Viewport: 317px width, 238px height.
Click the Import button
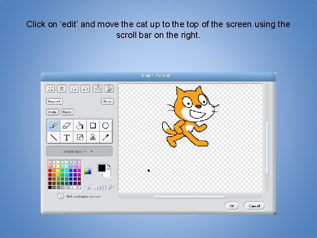[54, 102]
